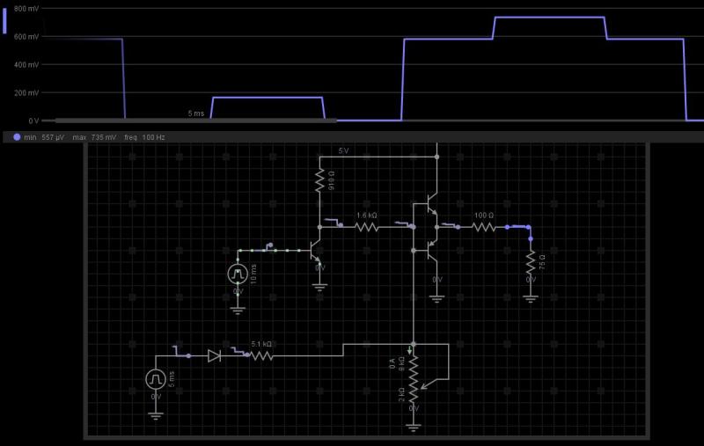Select the 1.6 kΩ resistor
The width and height of the screenshot is (704, 446).
click(366, 226)
